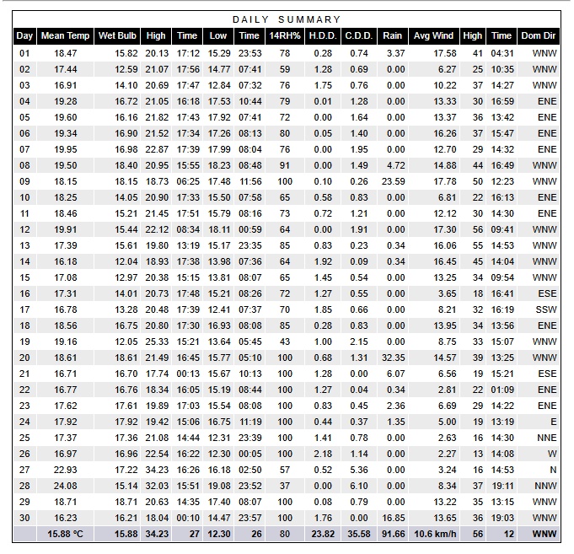Select H.D.D. value 1.92 on day 14
The width and height of the screenshot is (574, 554).
click(323, 261)
